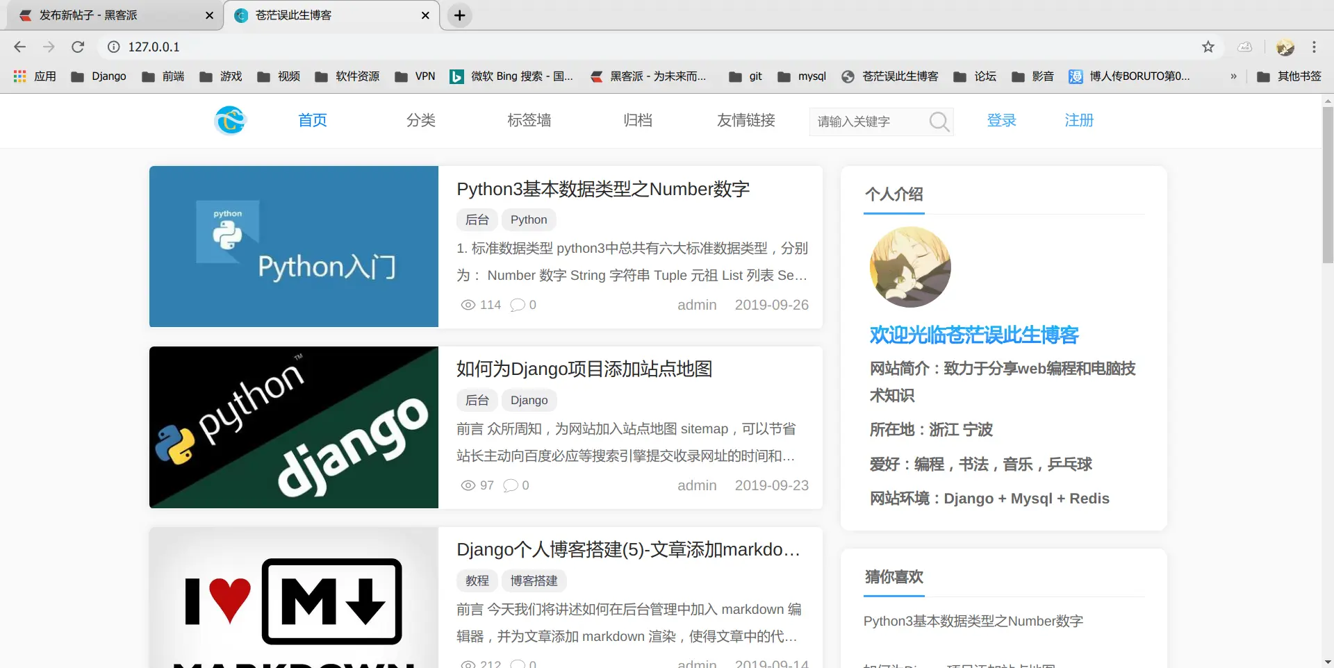Open recommended post Python3基本数据类型之Number数字
Screen dimensions: 1334x668
[x=973, y=621]
